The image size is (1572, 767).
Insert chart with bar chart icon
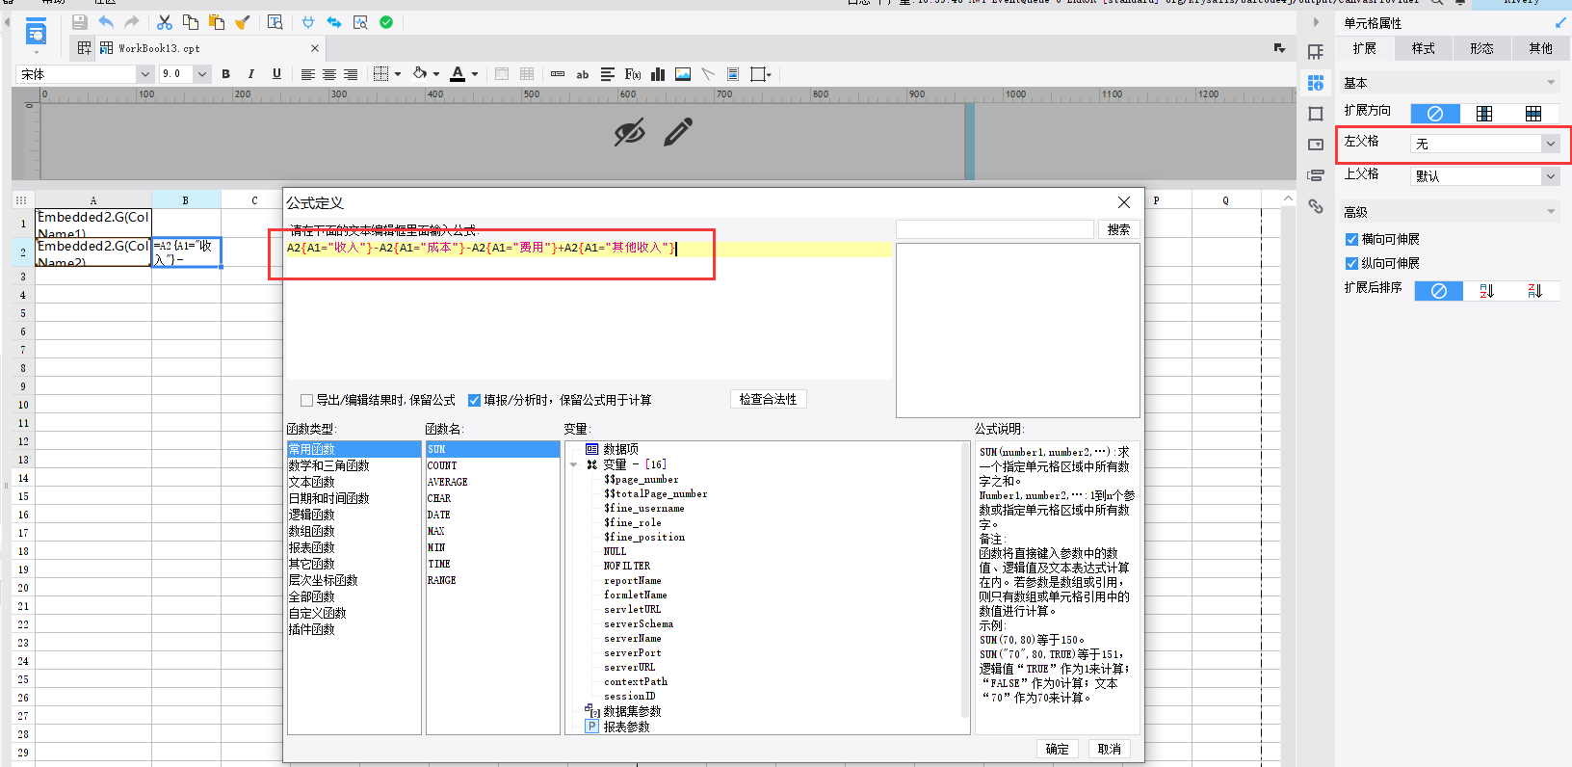click(658, 74)
